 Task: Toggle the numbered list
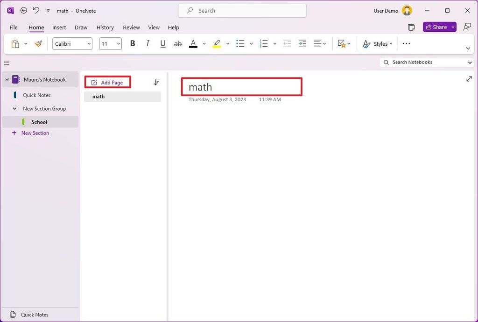[263, 43]
